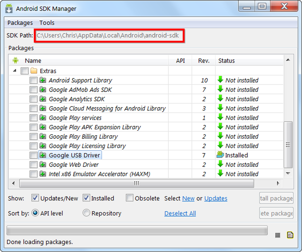Click the Google Web Driver package icon

click(43, 164)
